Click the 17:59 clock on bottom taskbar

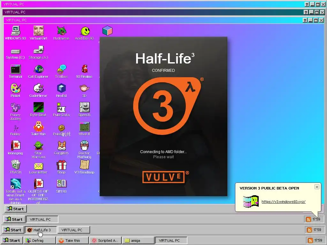tap(318, 240)
